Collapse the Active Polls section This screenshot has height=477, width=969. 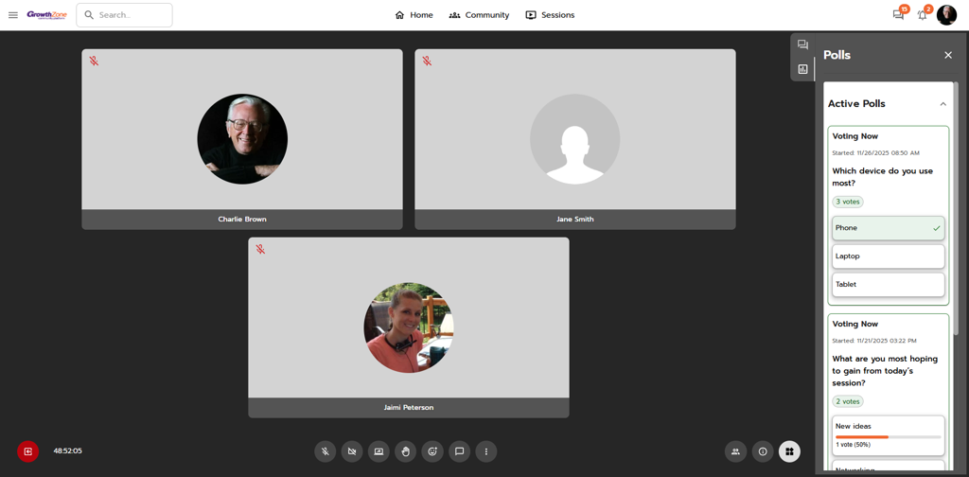(943, 104)
